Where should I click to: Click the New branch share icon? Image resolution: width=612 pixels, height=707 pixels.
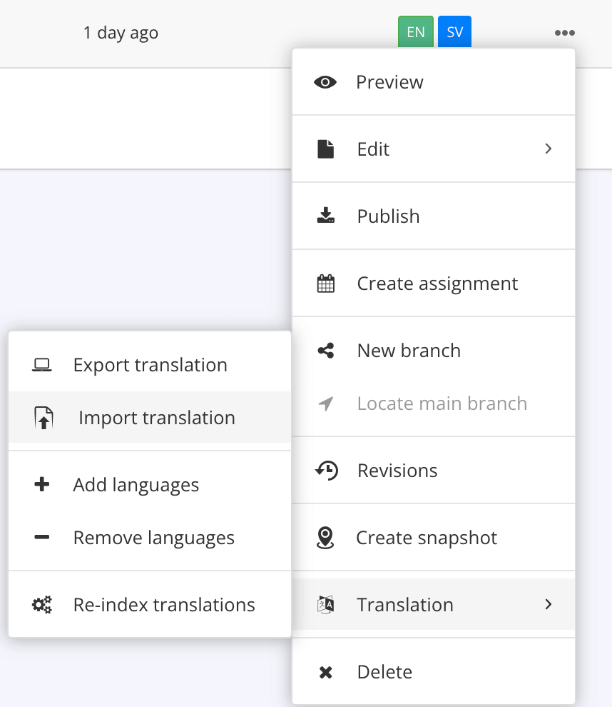tap(325, 350)
